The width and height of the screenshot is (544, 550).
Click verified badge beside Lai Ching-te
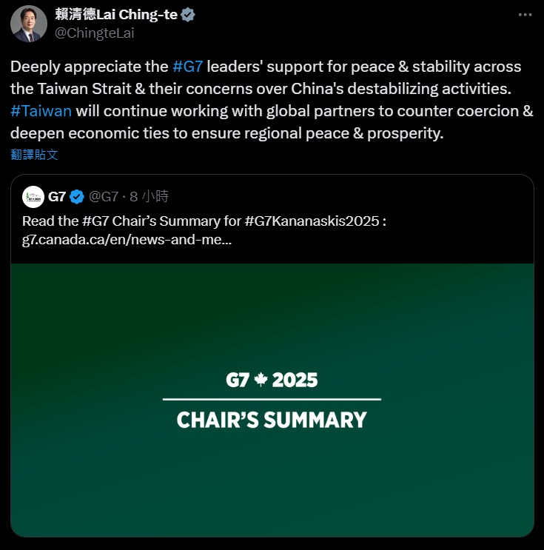pos(188,15)
